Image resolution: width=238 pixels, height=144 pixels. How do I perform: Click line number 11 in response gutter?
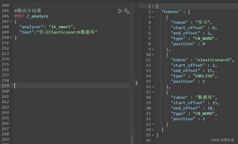coord(148,60)
